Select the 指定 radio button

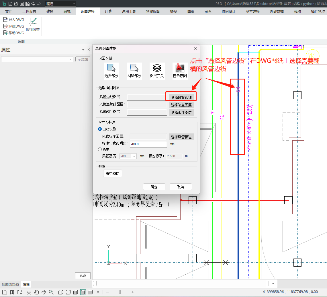(x=100, y=150)
